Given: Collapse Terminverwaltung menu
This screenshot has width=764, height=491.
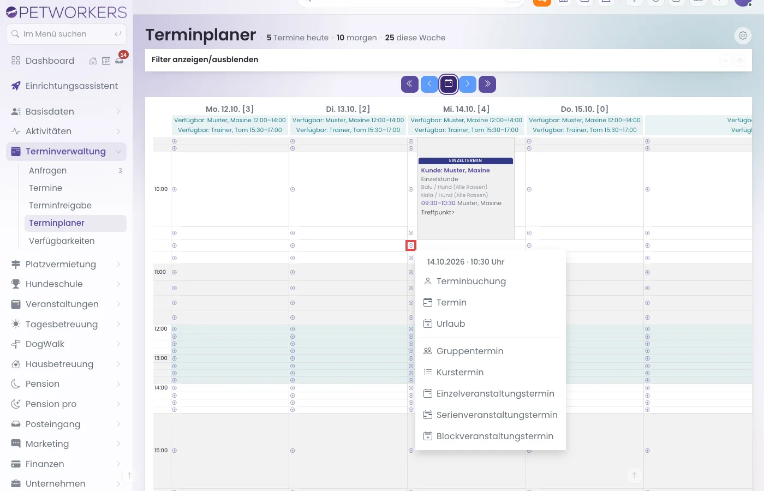Looking at the screenshot, I should coord(66,151).
